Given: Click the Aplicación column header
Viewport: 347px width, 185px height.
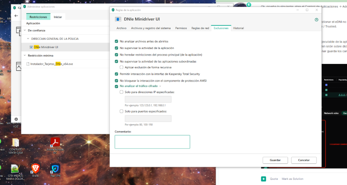Looking at the screenshot, I should click(x=33, y=24).
